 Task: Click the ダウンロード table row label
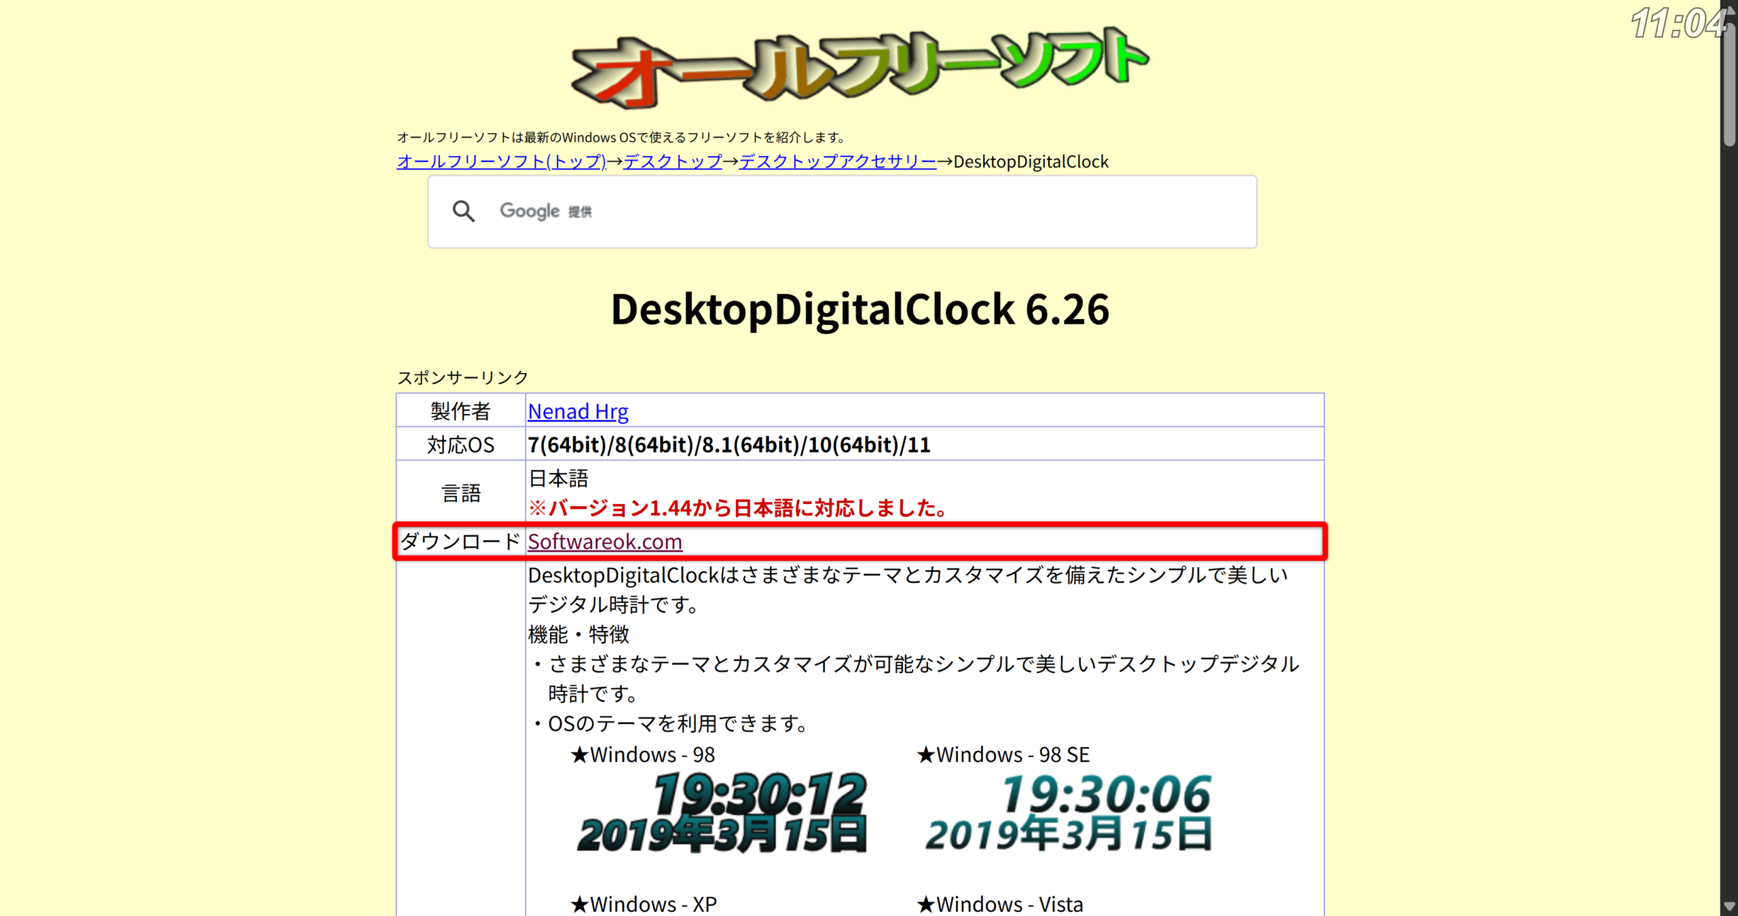click(460, 541)
